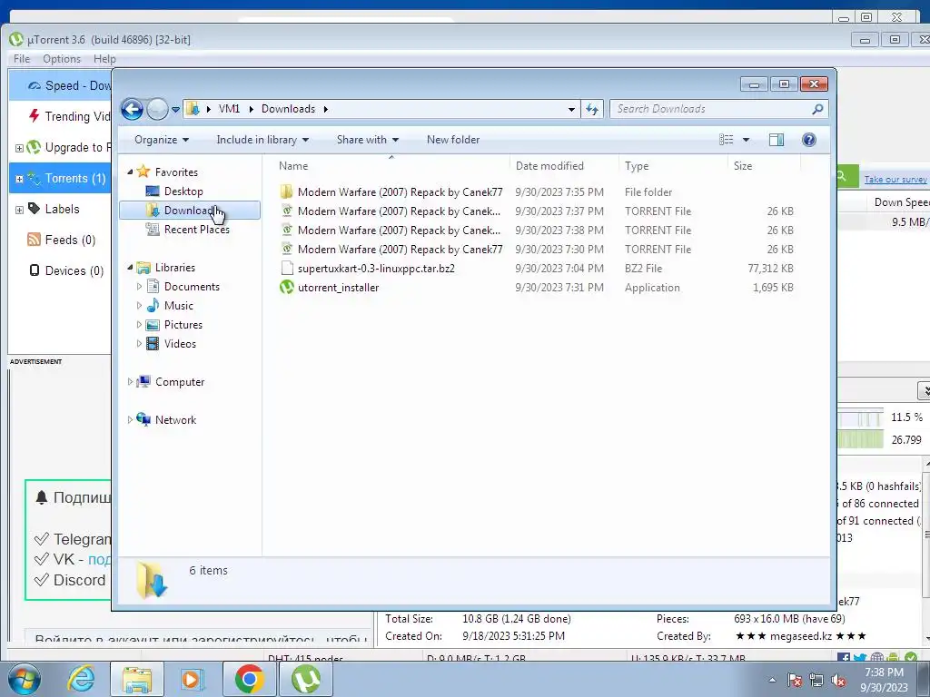Sort files by Type column

point(673,166)
